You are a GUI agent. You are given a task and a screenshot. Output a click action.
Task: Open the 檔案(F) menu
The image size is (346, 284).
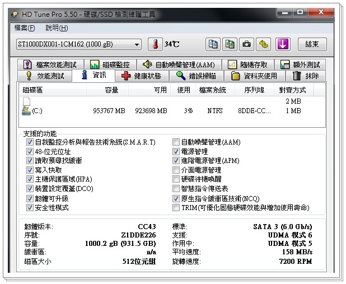pyautogui.click(x=25, y=28)
